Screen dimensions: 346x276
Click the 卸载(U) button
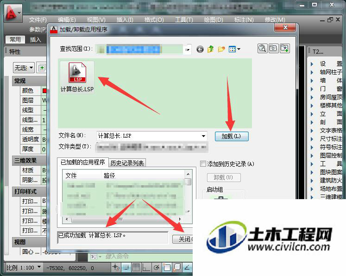tap(224, 177)
